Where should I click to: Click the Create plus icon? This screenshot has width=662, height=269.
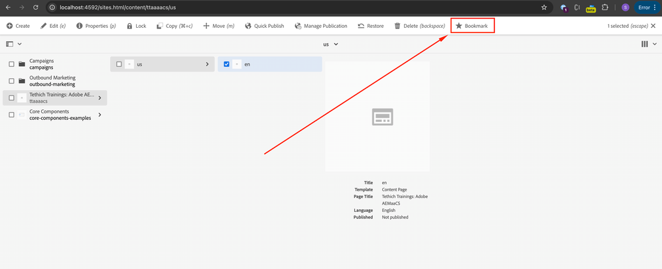(x=9, y=26)
